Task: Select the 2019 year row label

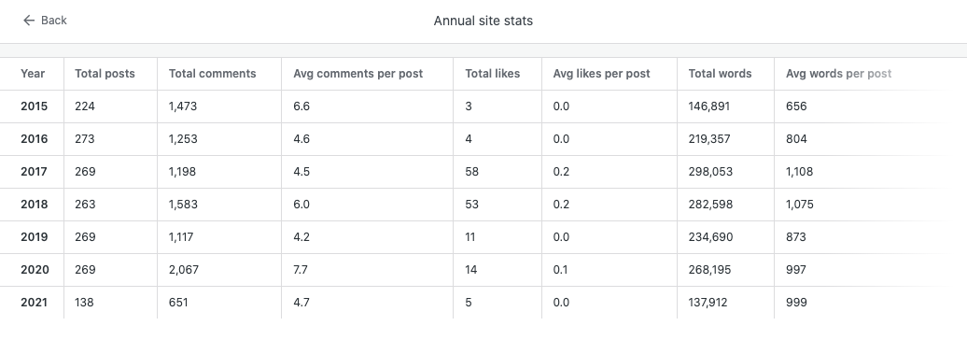Action: point(34,237)
